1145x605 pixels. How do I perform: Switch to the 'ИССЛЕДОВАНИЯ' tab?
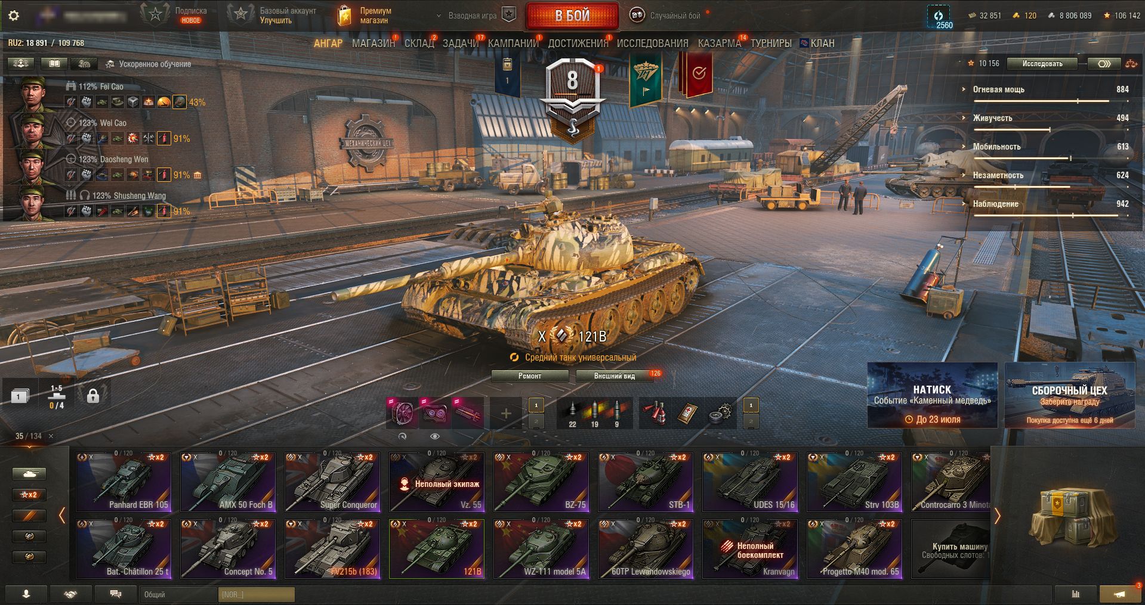pos(652,44)
